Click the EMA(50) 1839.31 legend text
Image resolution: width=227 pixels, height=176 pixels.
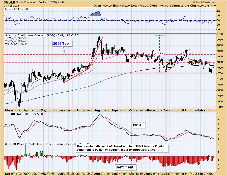pyautogui.click(x=17, y=41)
